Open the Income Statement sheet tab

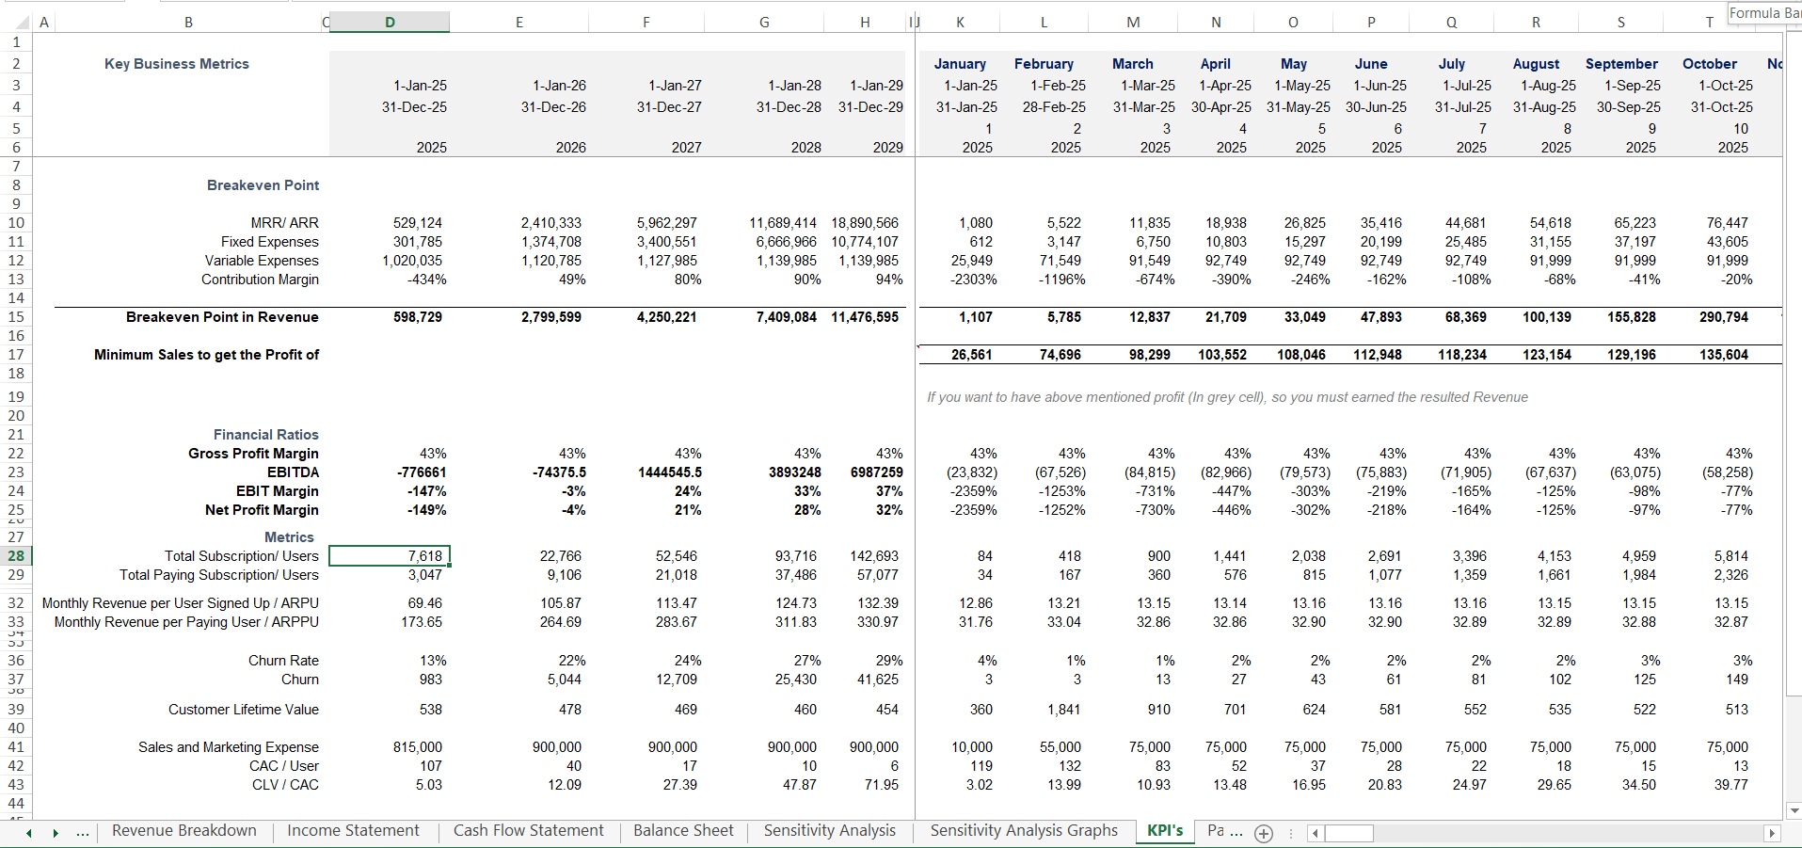353,831
